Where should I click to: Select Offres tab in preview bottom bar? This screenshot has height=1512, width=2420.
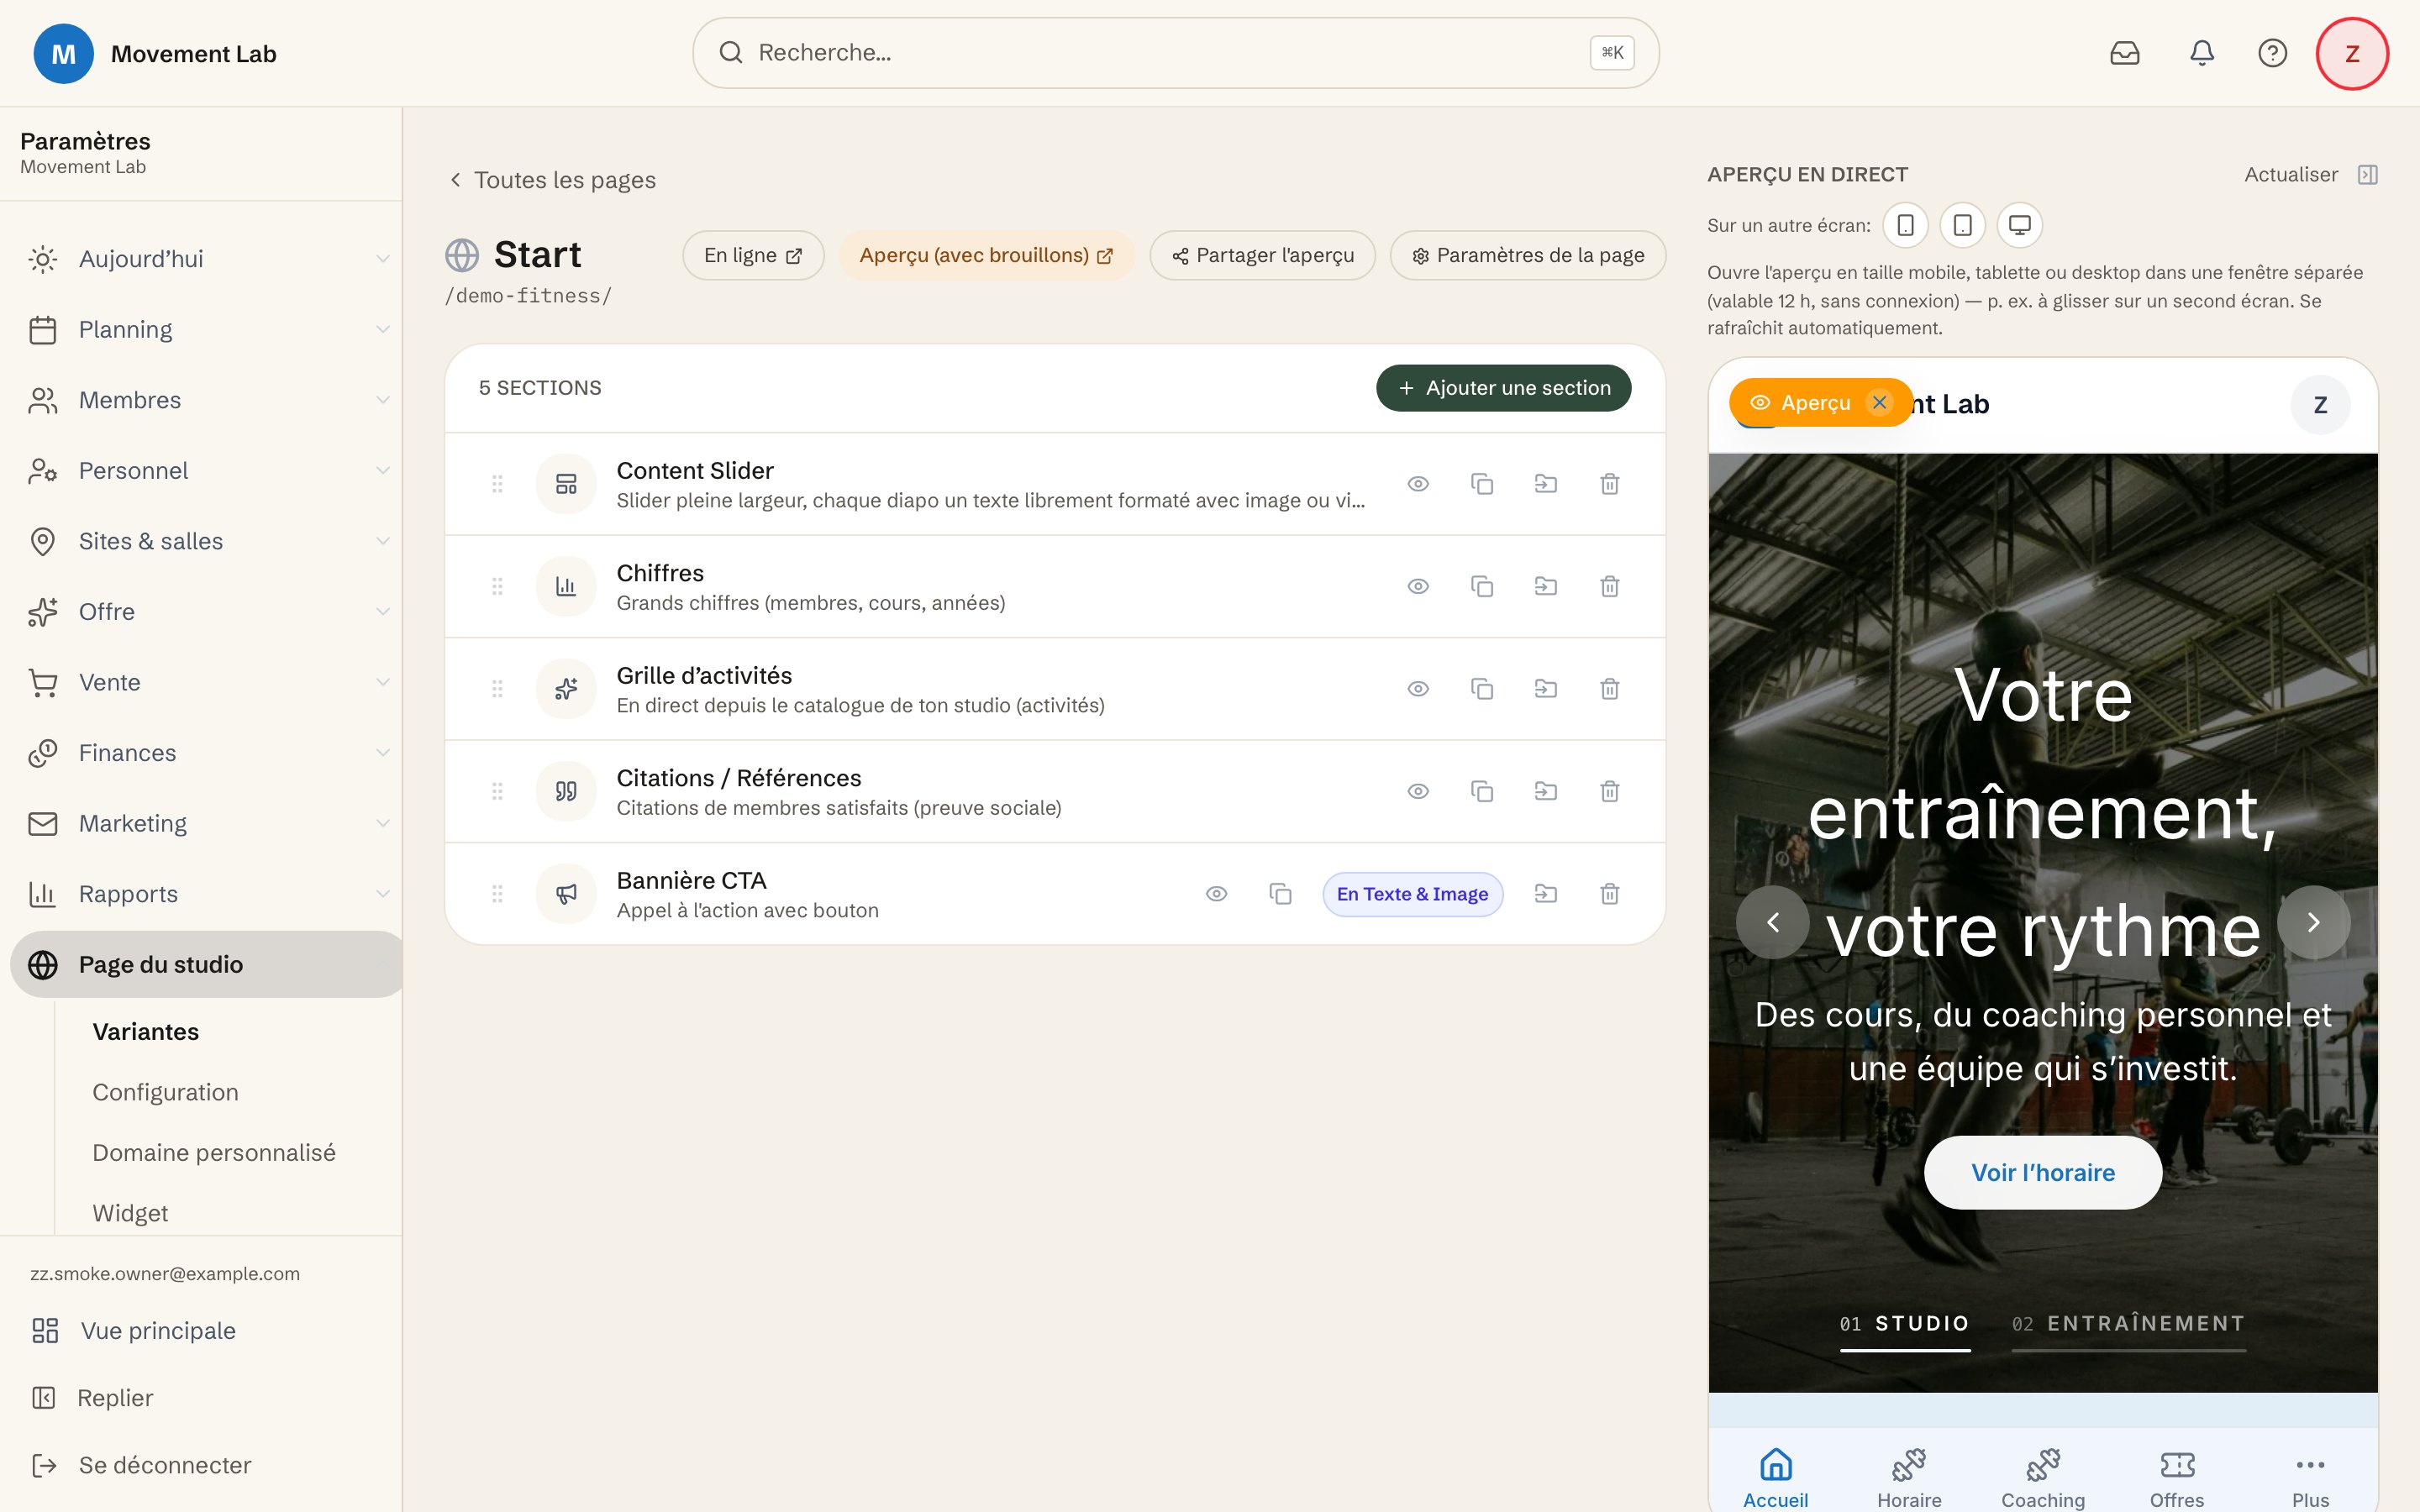tap(2177, 1478)
